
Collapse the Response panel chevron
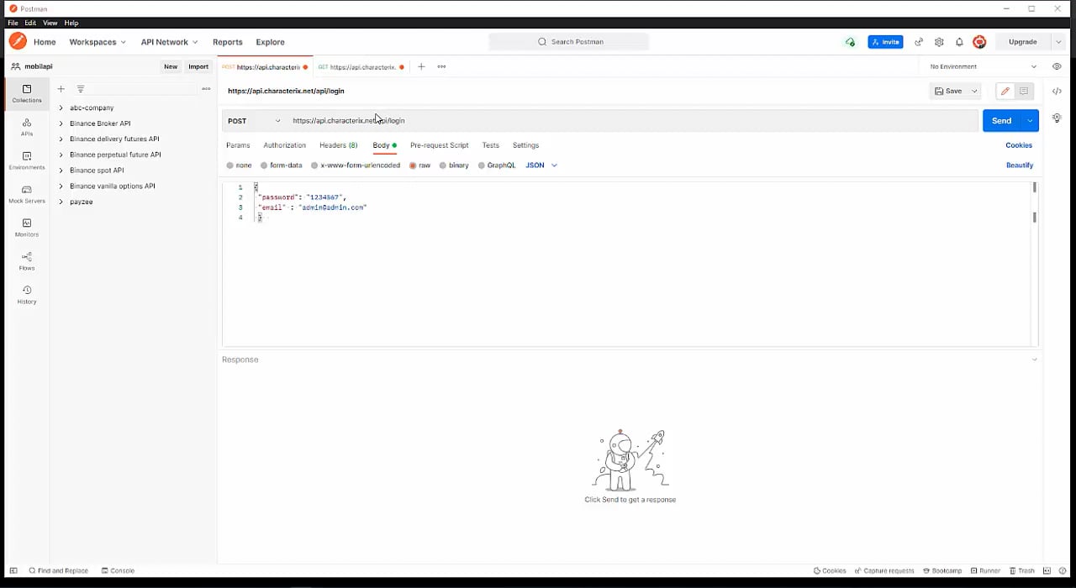coord(1034,360)
